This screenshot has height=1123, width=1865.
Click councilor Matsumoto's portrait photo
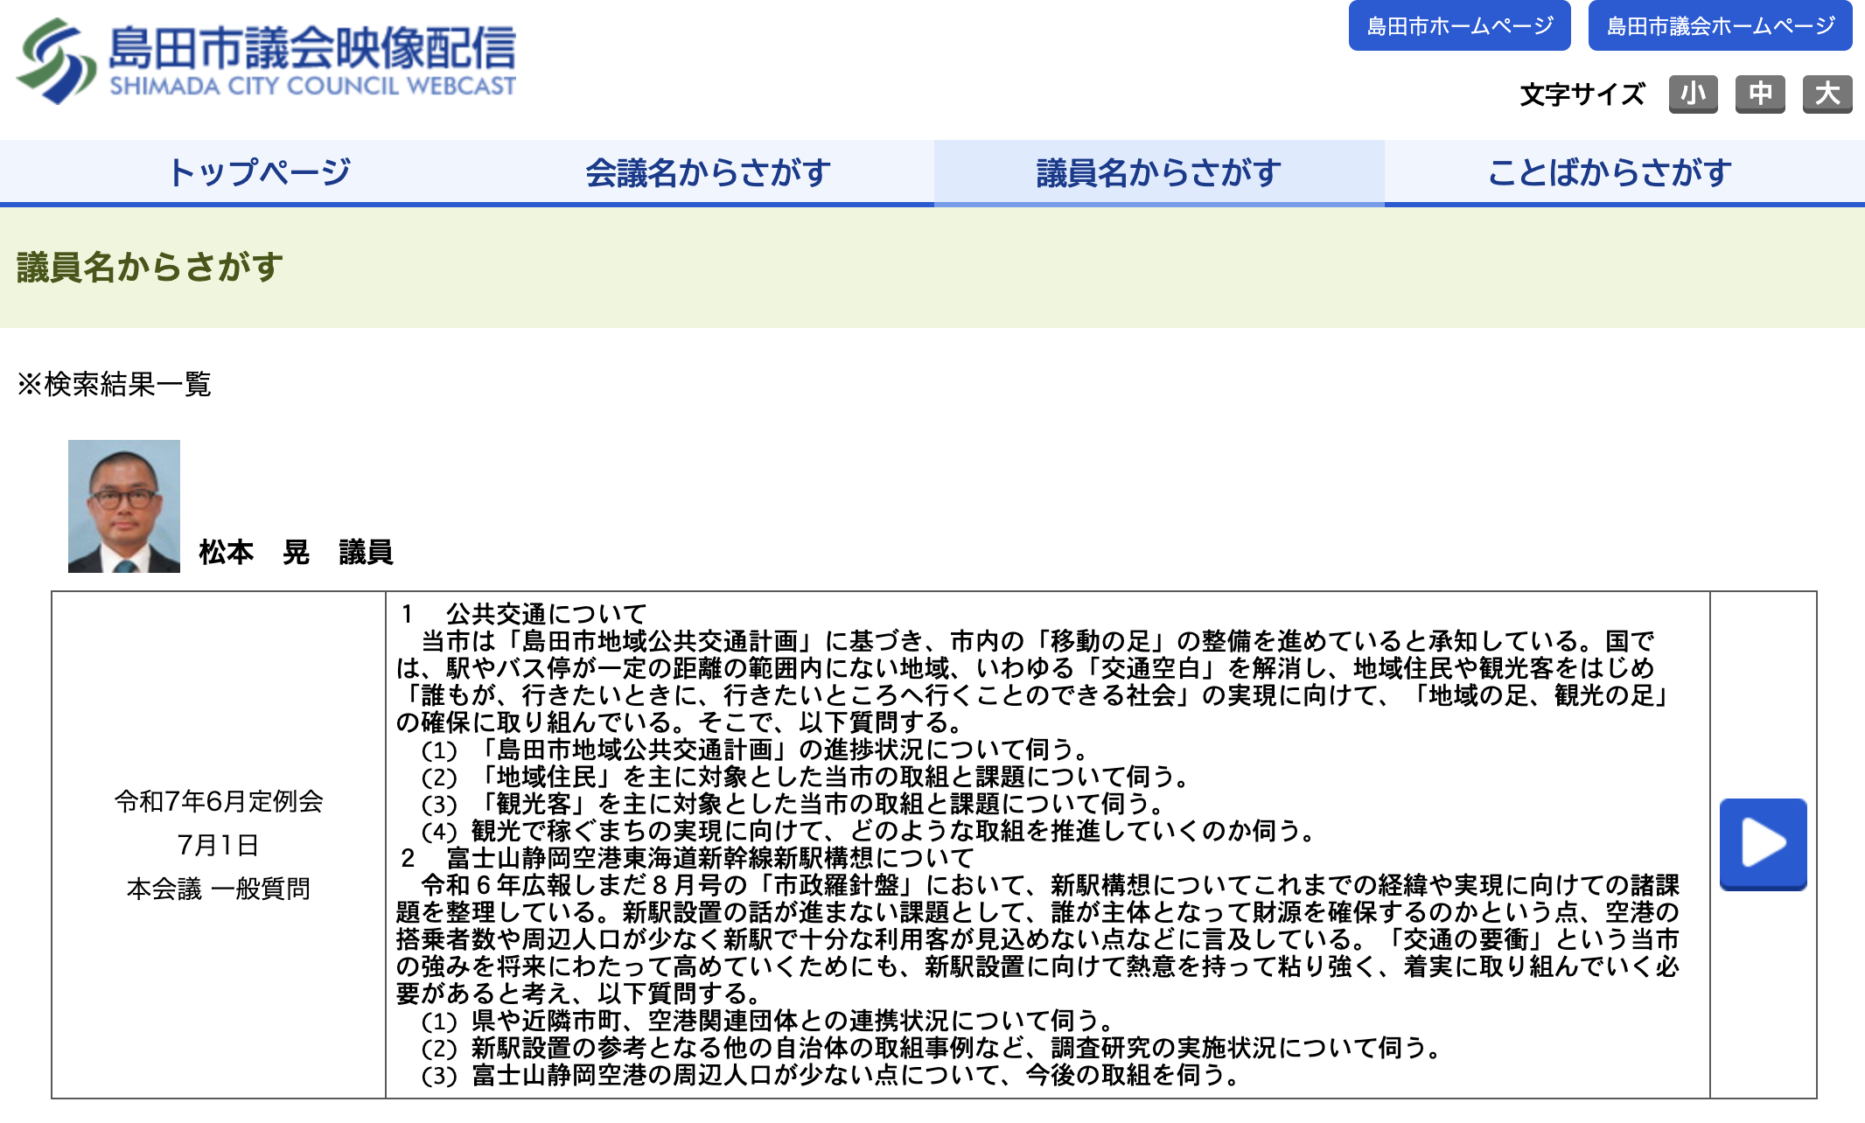[x=124, y=506]
